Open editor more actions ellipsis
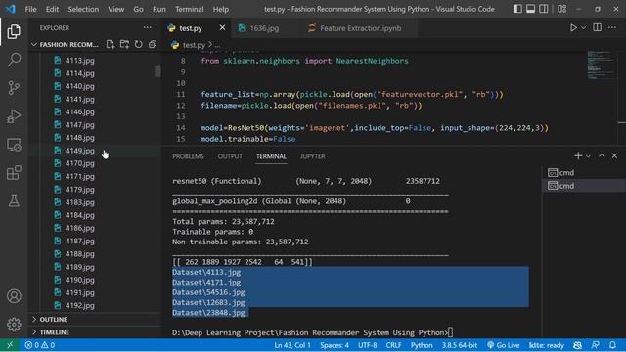 pos(612,27)
